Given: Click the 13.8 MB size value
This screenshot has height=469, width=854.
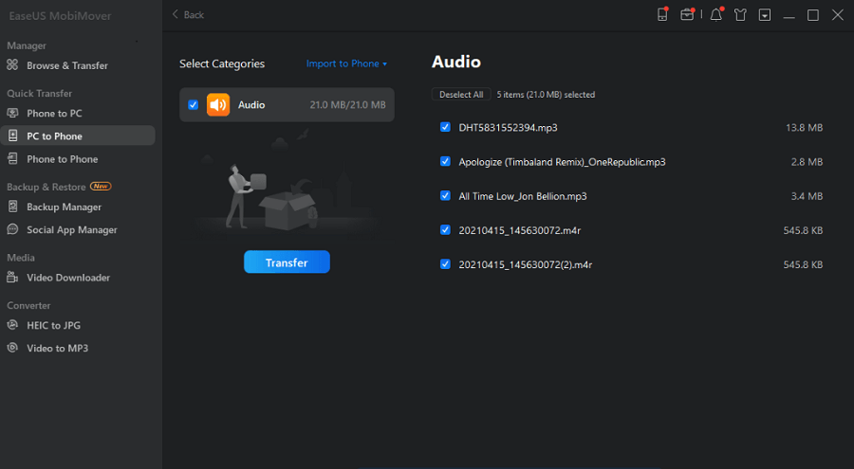Looking at the screenshot, I should pyautogui.click(x=804, y=128).
